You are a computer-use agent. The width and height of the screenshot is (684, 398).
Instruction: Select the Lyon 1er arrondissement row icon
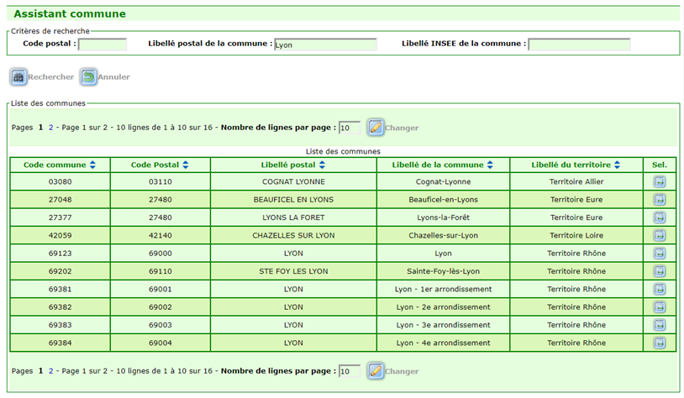point(660,289)
